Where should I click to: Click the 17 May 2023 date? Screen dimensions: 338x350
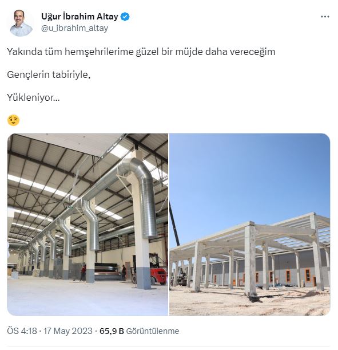67,331
